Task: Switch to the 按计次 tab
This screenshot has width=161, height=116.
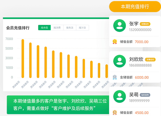Action: click(83, 28)
